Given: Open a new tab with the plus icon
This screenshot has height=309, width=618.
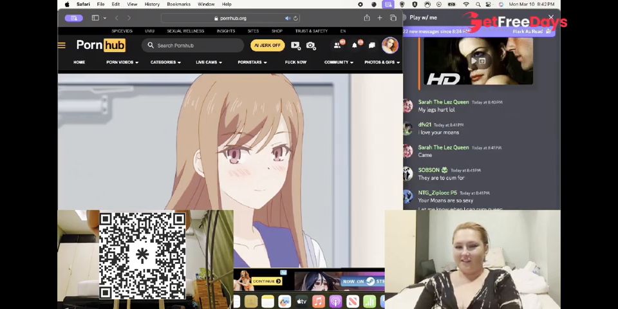Looking at the screenshot, I should tap(380, 18).
